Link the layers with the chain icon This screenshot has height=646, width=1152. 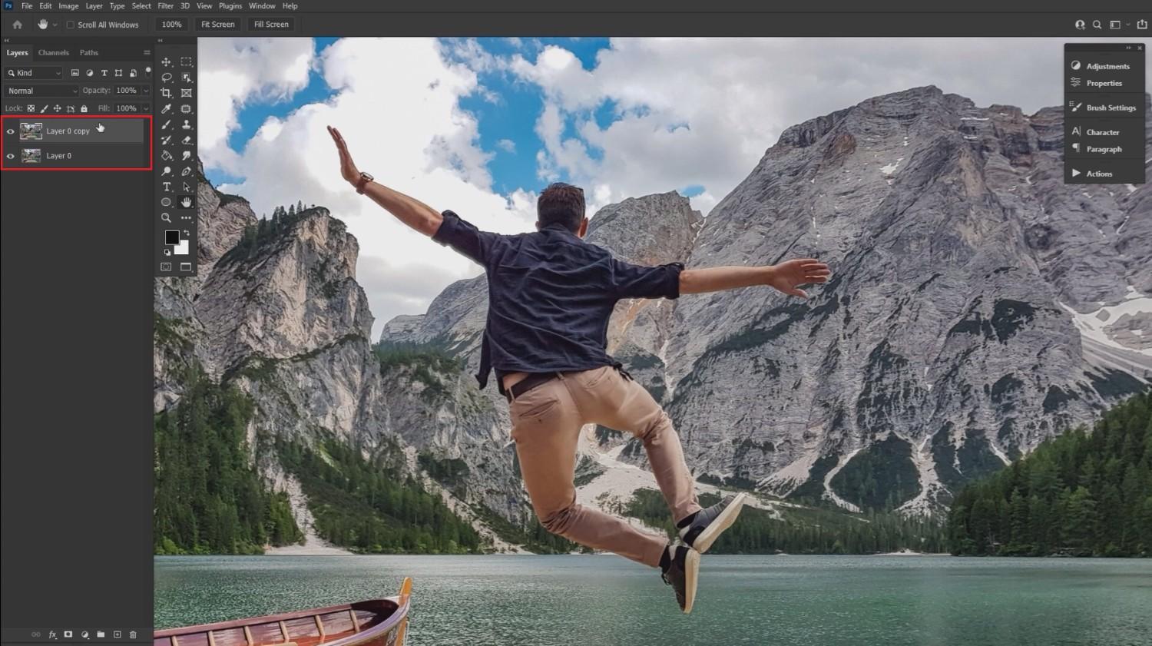35,634
